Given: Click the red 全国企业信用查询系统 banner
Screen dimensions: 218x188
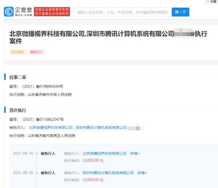Looking at the screenshot, I should point(52,12).
